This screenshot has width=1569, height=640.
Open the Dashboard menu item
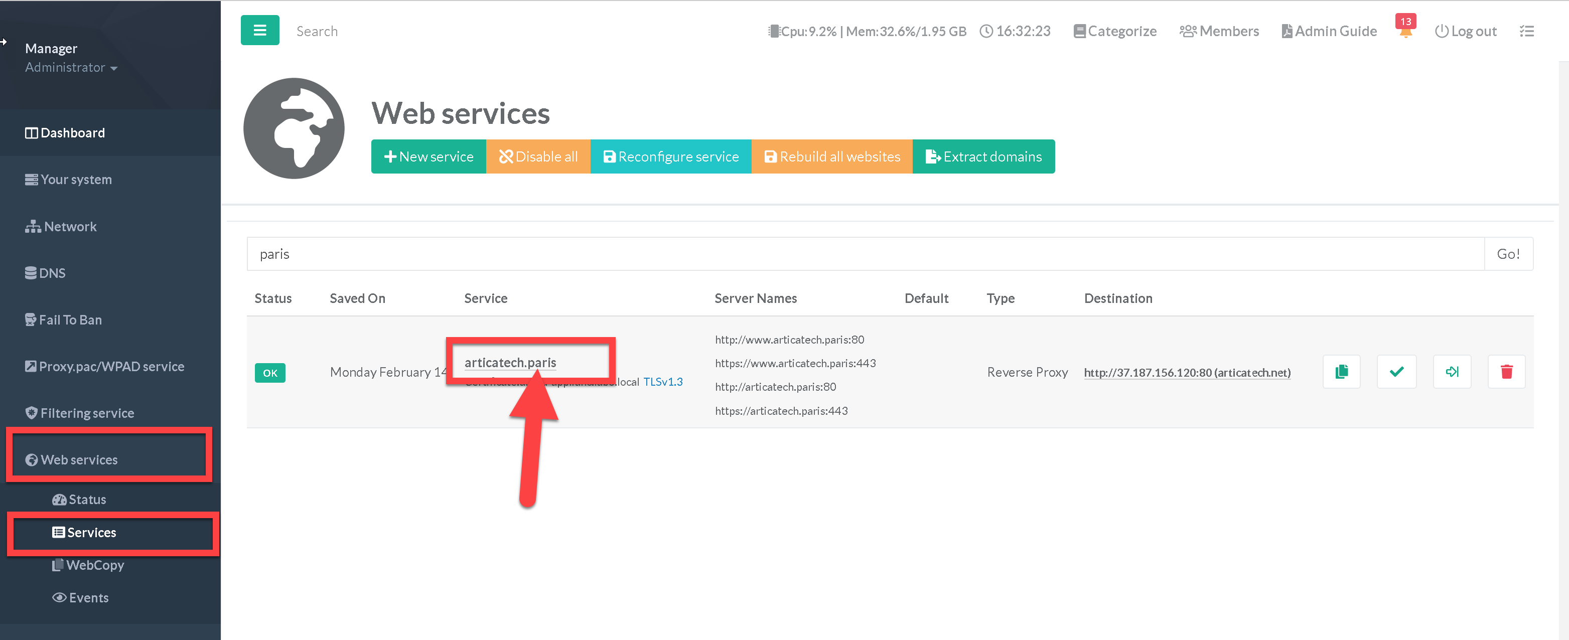point(72,133)
